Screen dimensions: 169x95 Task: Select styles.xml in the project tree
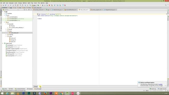coord(13,42)
